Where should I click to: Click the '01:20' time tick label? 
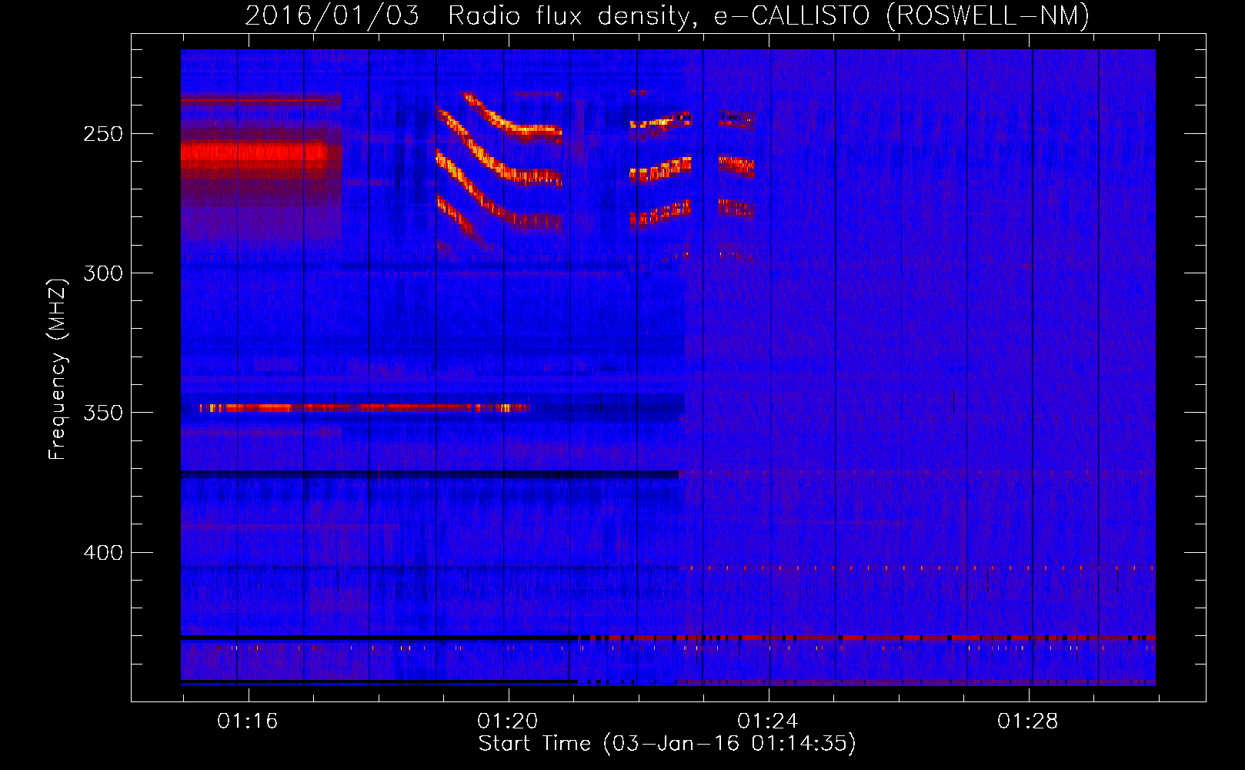pos(508,721)
